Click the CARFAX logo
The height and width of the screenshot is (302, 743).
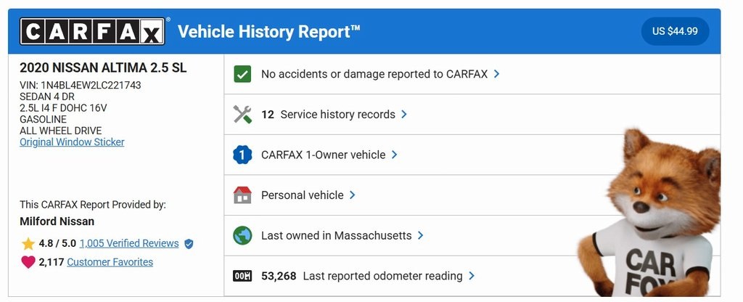tap(93, 31)
